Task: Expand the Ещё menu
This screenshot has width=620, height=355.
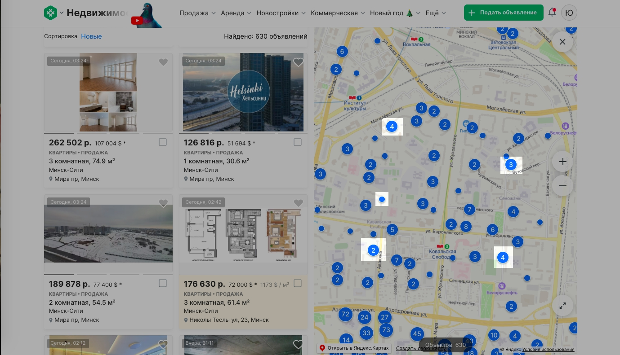Action: click(436, 13)
